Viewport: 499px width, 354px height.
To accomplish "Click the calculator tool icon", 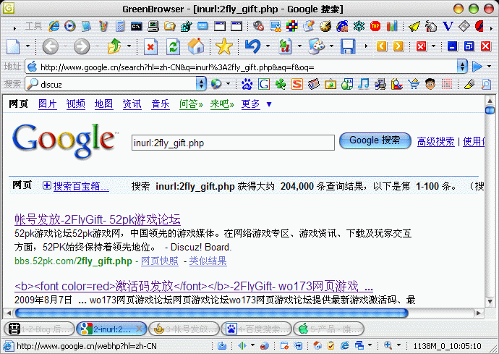I will tap(120, 26).
